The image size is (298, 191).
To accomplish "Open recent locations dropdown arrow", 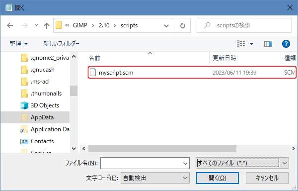I will (x=36, y=25).
